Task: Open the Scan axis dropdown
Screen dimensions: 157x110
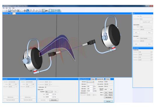Action: pos(90,82)
